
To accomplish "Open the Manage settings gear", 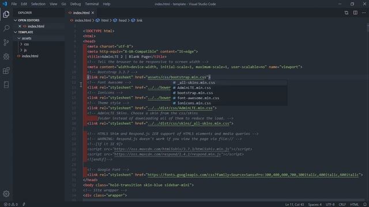I will [x=6, y=194].
